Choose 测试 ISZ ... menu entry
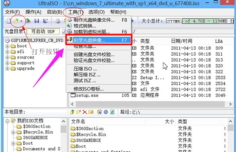The image size is (236, 152). click(99, 81)
